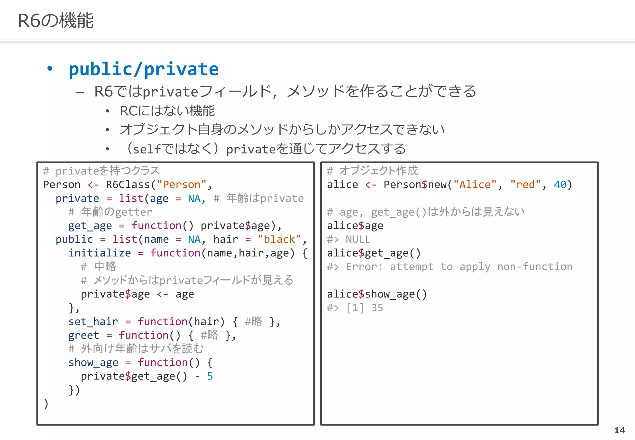
Task: Click the alice$get_age() call line
Action: (374, 253)
